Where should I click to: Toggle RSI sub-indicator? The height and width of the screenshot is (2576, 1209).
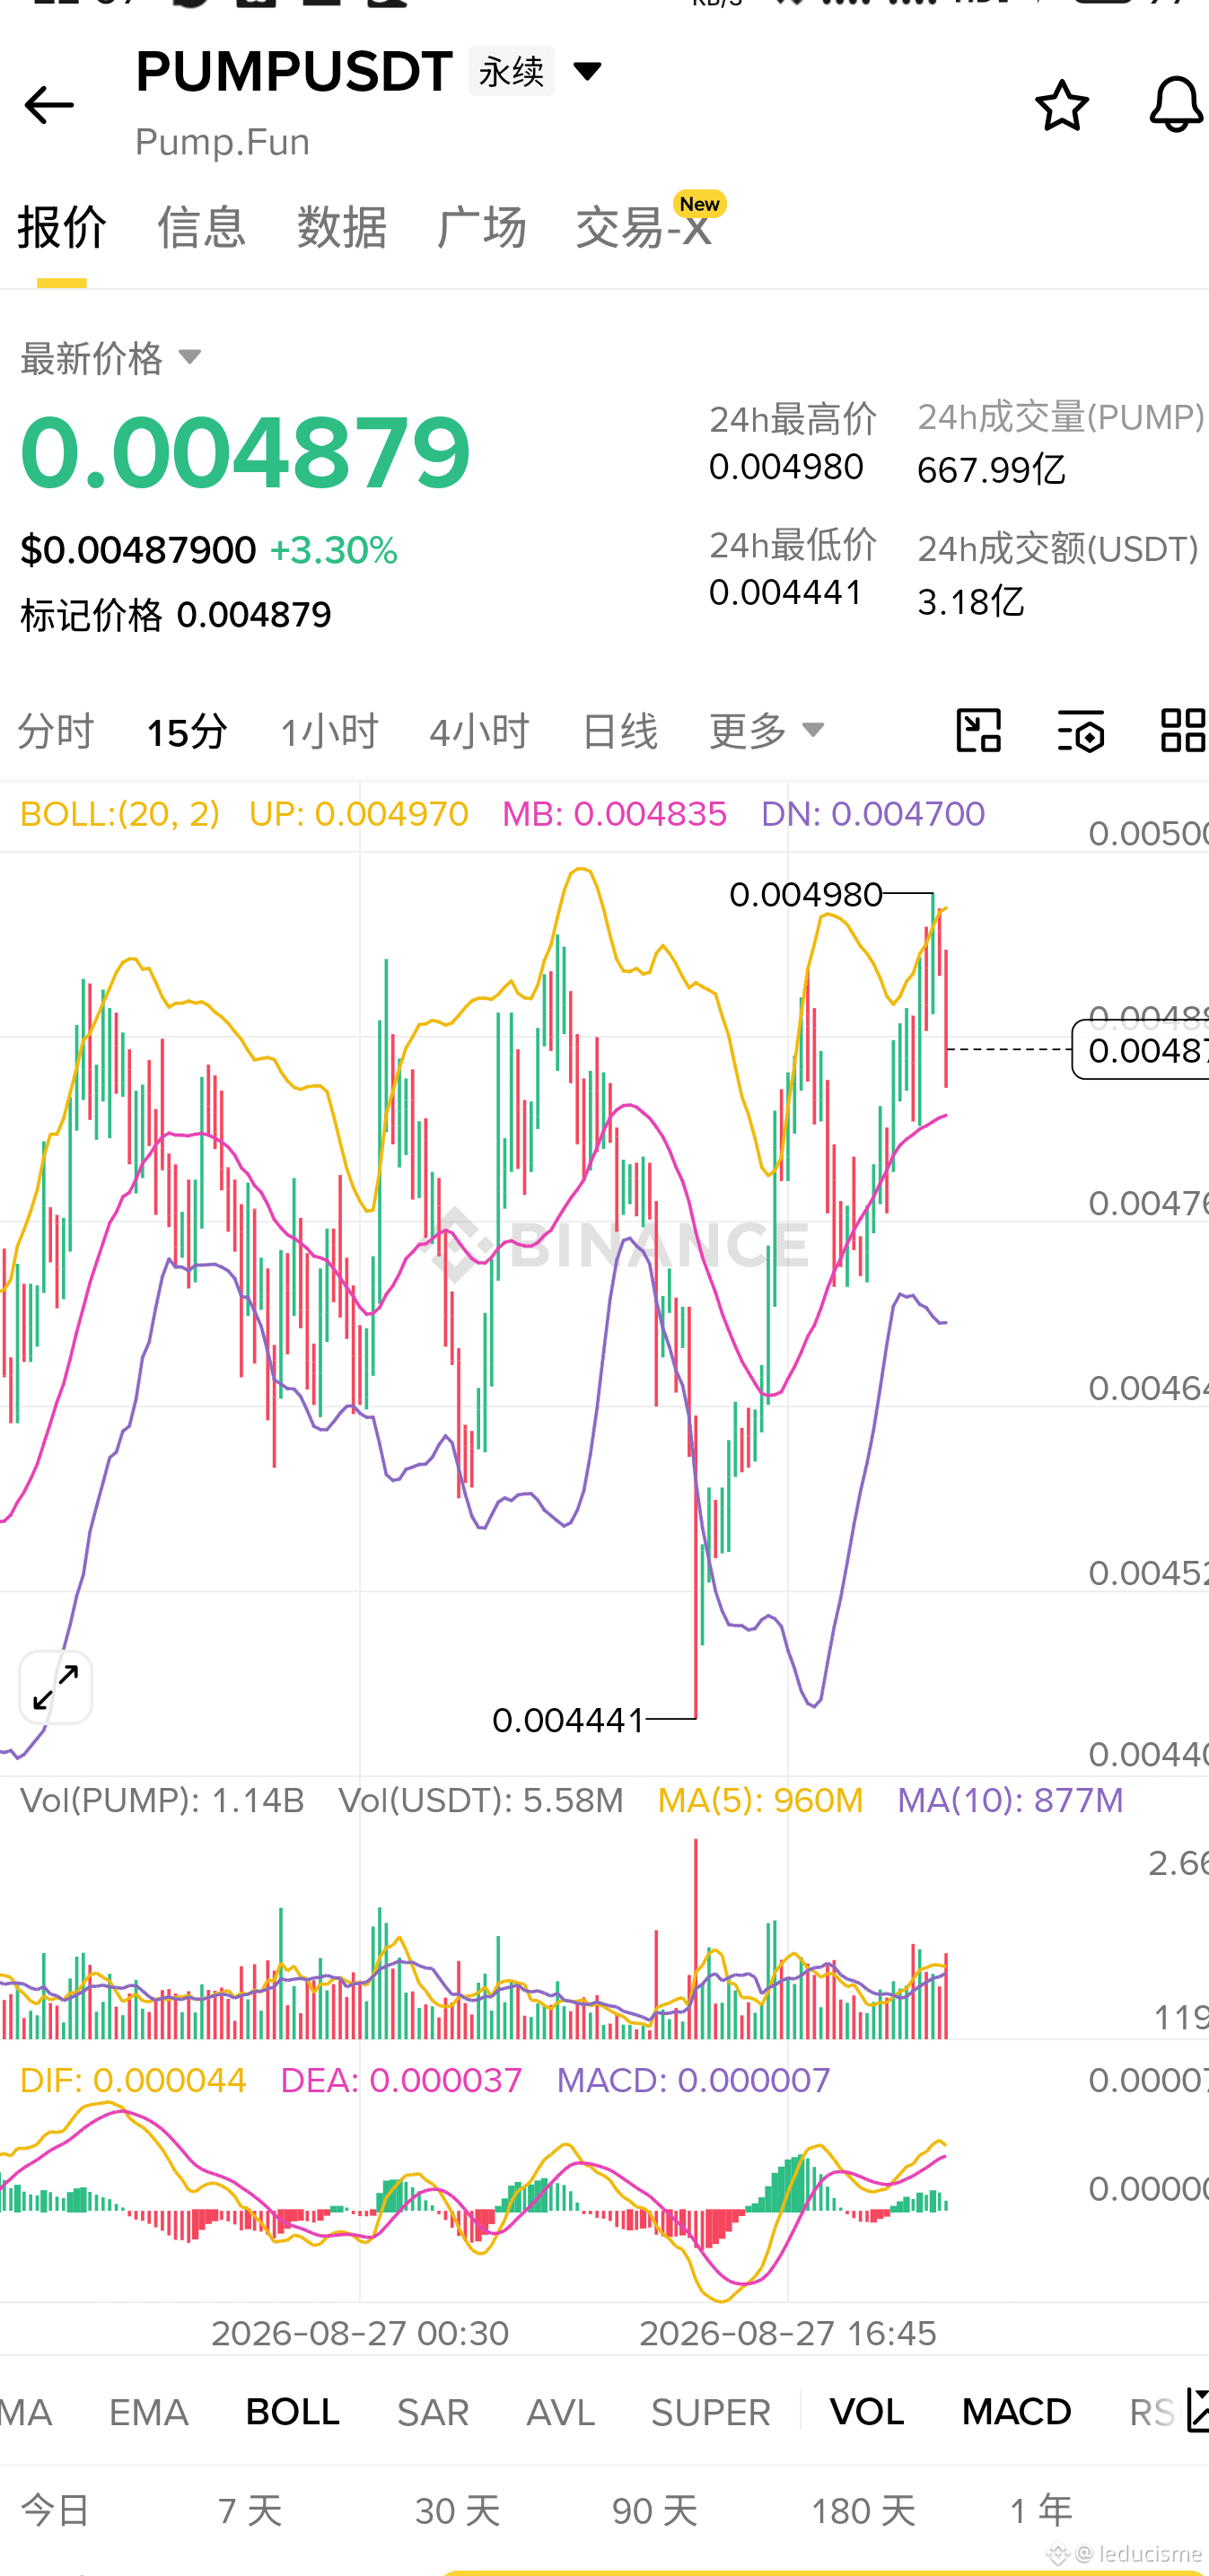(x=1151, y=2411)
